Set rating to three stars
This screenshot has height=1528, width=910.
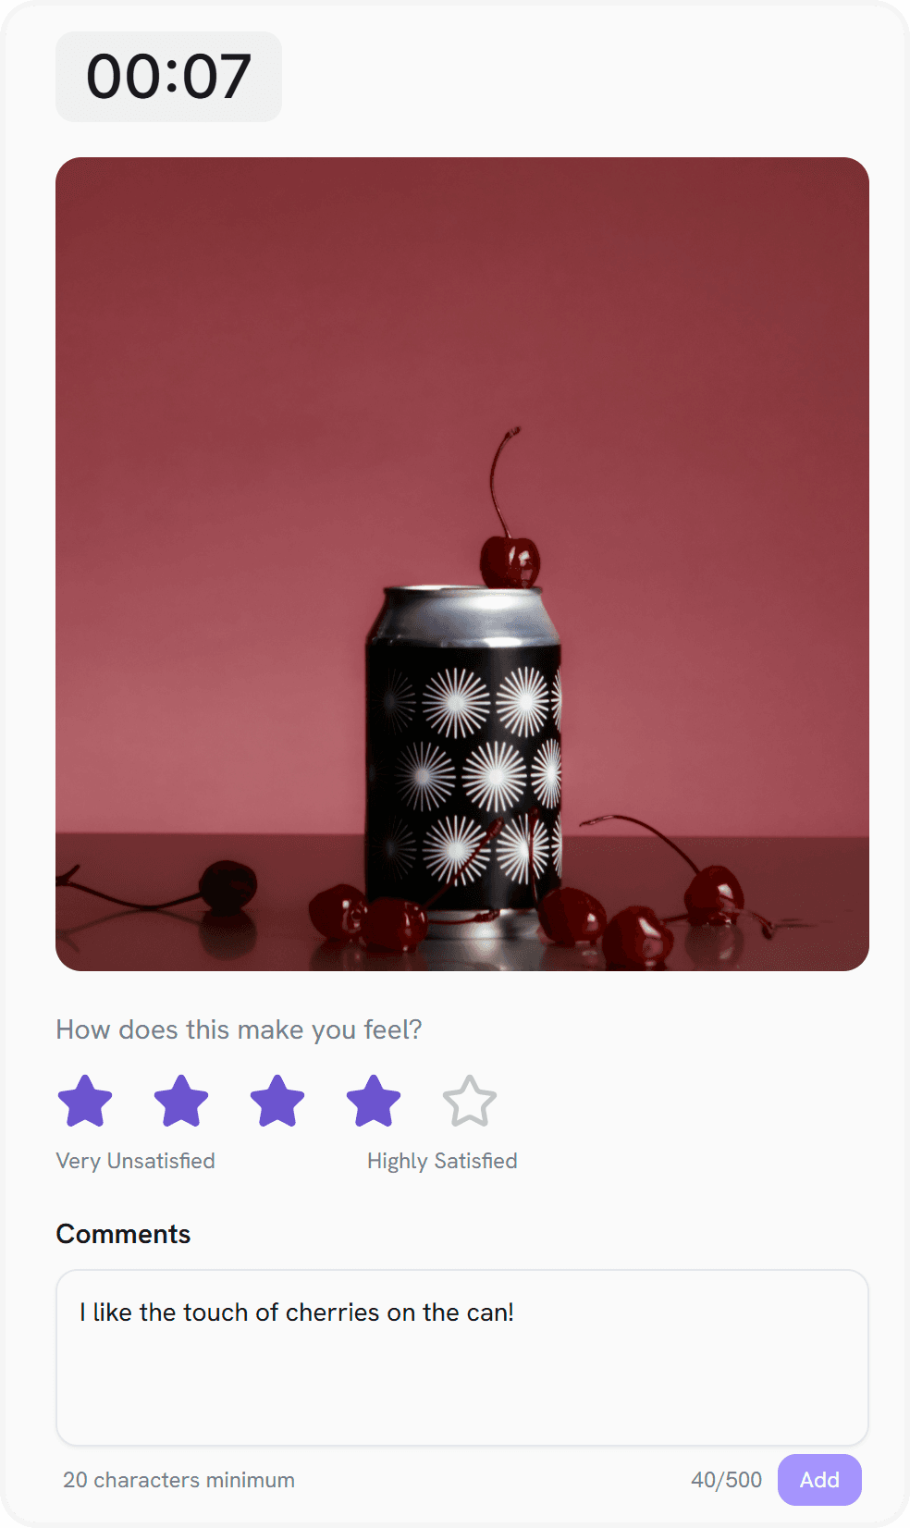[x=277, y=1101]
